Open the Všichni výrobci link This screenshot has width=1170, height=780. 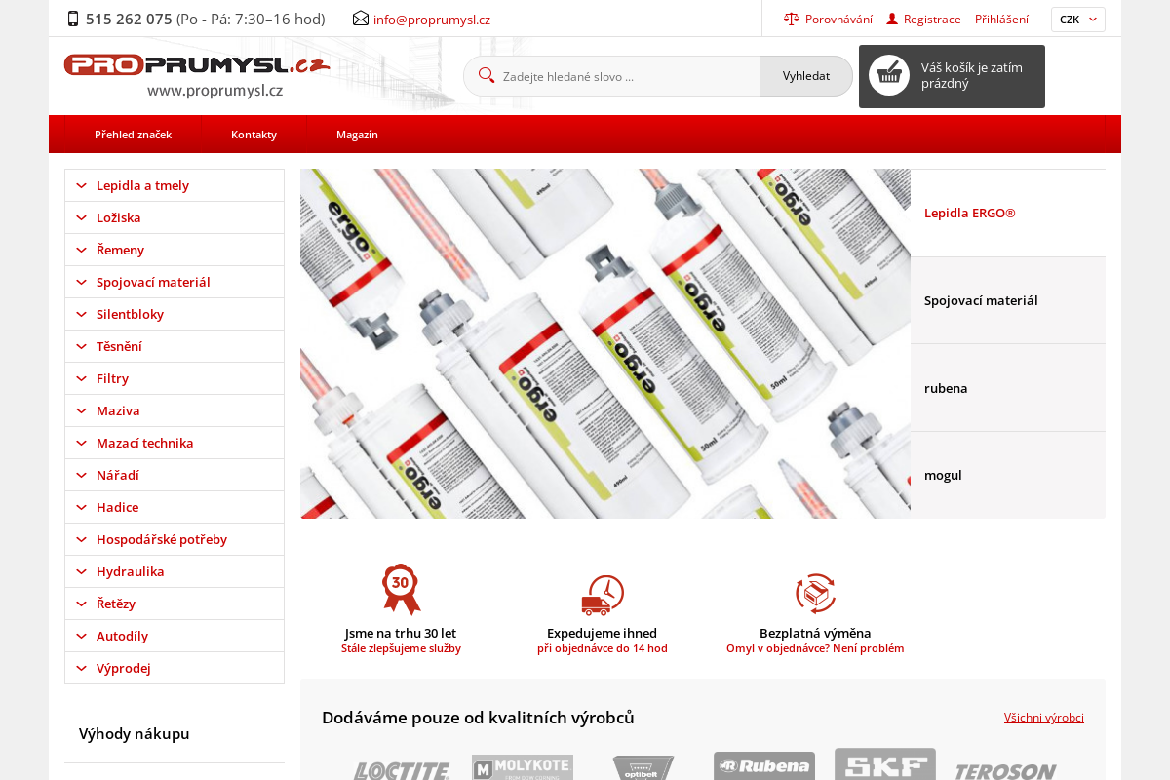pyautogui.click(x=1043, y=718)
